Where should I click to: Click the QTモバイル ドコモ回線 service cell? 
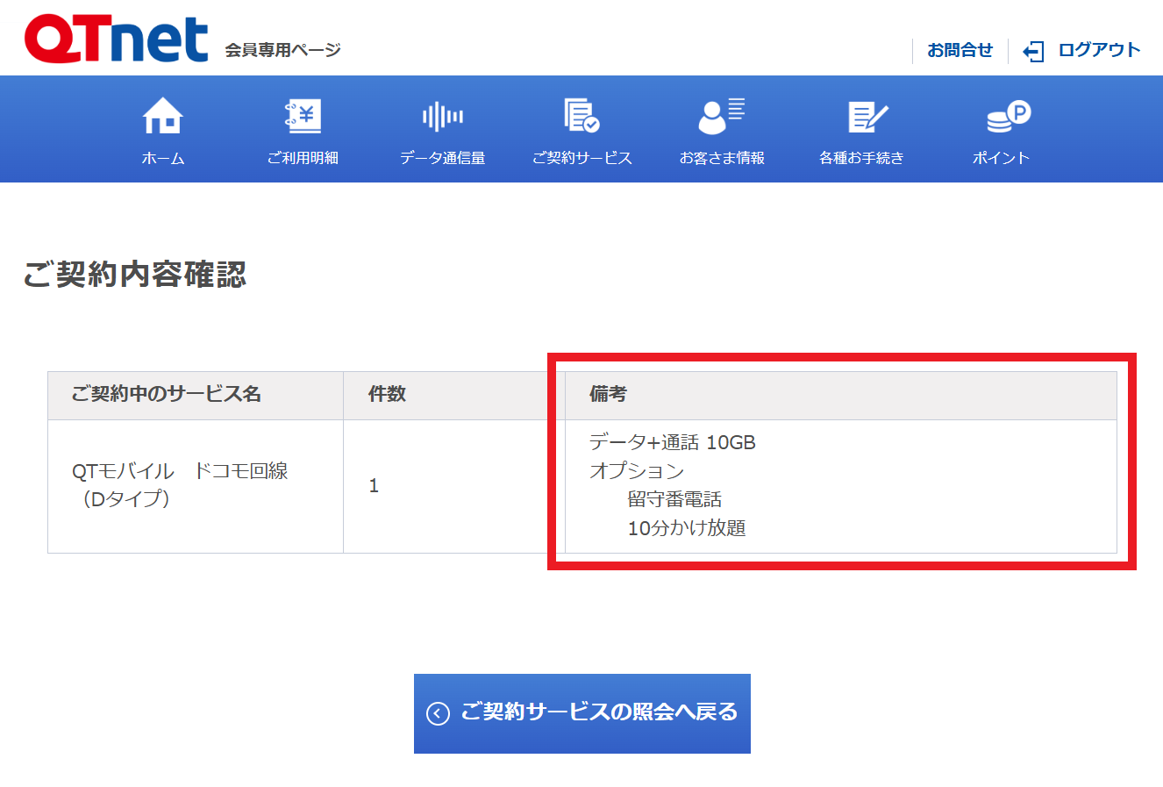click(x=180, y=484)
